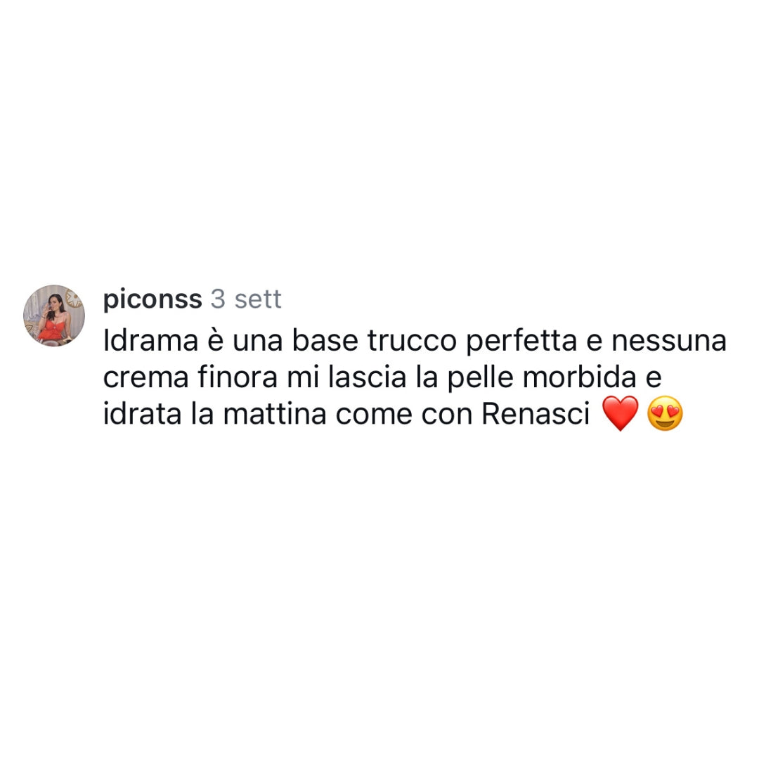This screenshot has height=759, width=759.
Task: Click the word con before Renasci
Action: click(447, 415)
